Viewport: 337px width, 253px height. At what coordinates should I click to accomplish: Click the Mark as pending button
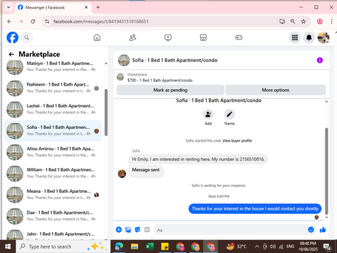coord(171,90)
